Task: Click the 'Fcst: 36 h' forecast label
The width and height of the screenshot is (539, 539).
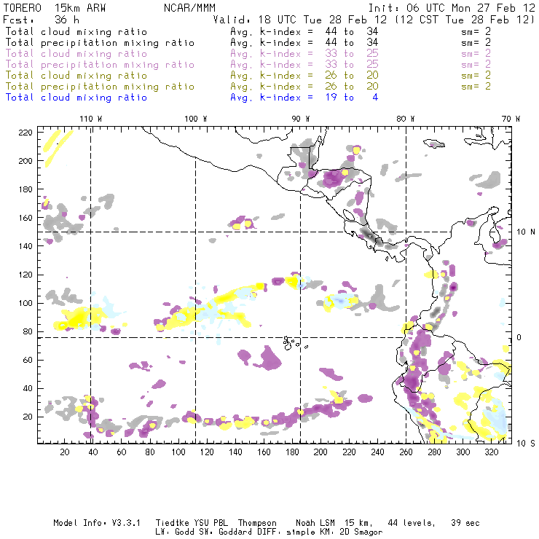Action: pos(42,19)
